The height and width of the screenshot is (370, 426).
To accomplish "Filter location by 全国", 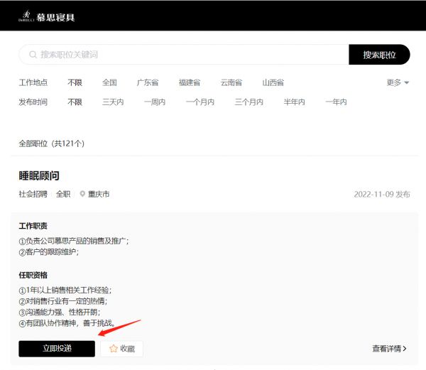I will pyautogui.click(x=109, y=82).
